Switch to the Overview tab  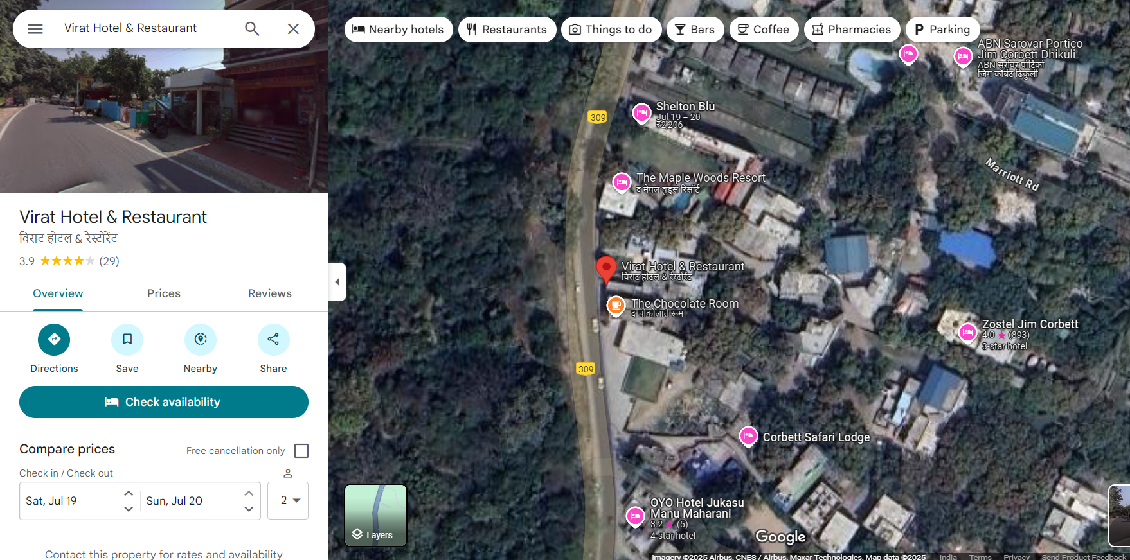pyautogui.click(x=58, y=294)
